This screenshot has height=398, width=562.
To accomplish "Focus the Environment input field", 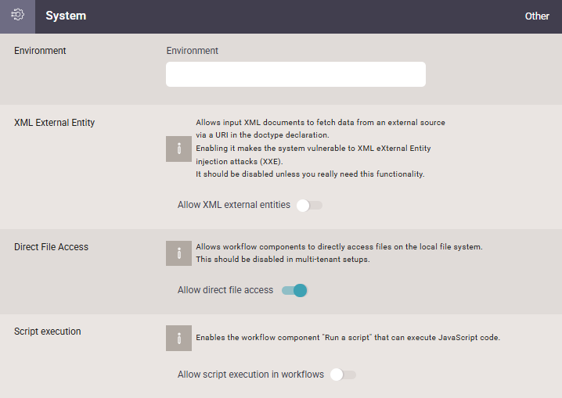I will click(x=296, y=74).
